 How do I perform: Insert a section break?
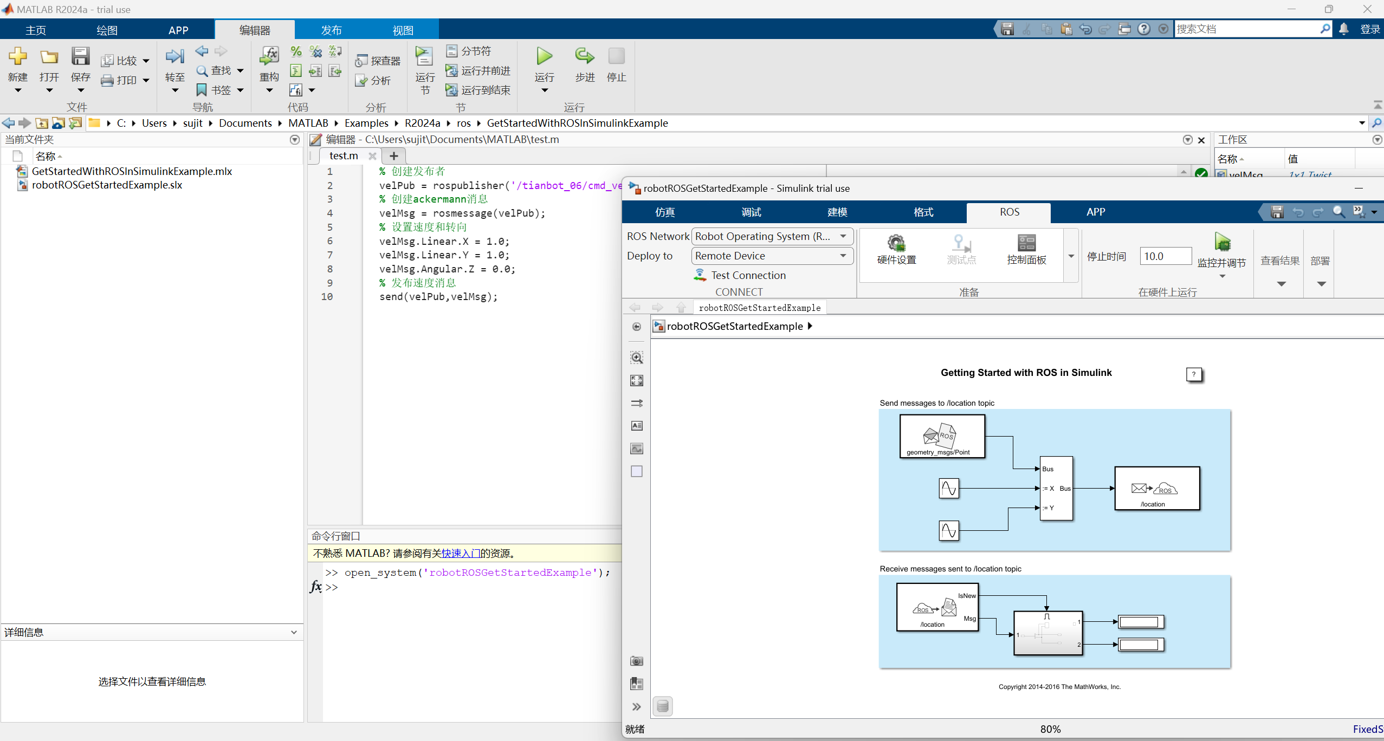[468, 51]
